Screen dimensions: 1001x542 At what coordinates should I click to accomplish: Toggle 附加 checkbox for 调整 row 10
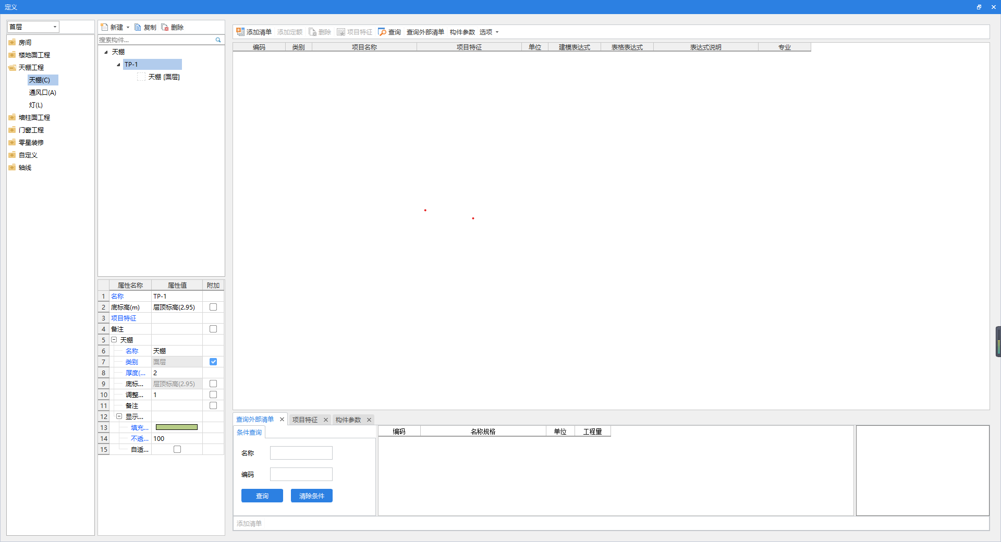click(x=213, y=395)
